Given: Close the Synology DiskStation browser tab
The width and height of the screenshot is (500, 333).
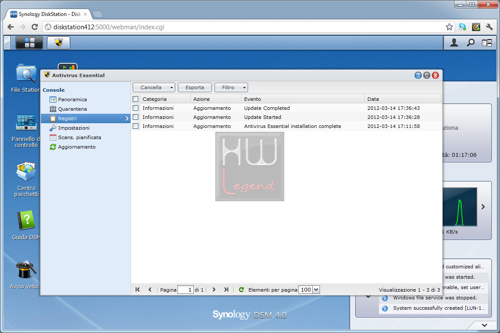Looking at the screenshot, I should [x=85, y=14].
